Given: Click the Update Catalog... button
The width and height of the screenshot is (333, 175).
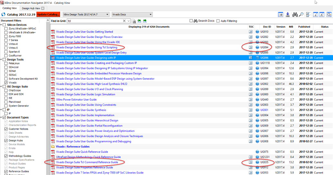Looking at the screenshot, I should tap(48, 14).
